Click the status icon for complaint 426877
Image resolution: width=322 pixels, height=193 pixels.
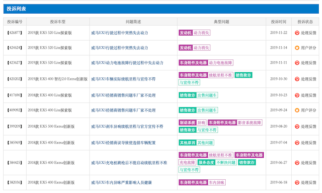(x=297, y=33)
